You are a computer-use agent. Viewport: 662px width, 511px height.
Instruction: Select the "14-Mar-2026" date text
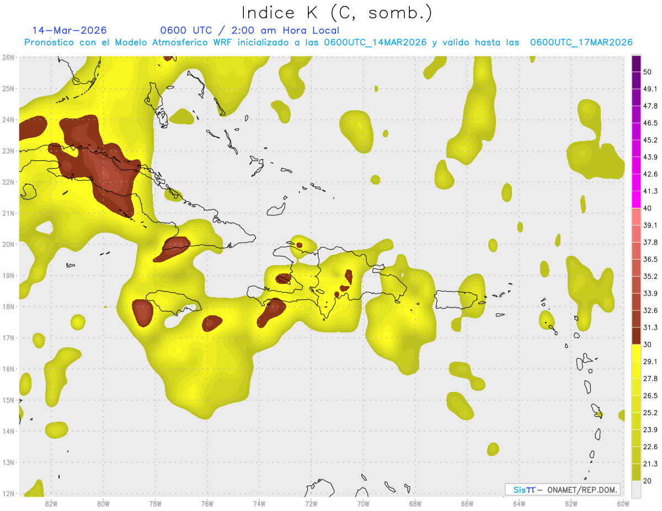click(70, 30)
